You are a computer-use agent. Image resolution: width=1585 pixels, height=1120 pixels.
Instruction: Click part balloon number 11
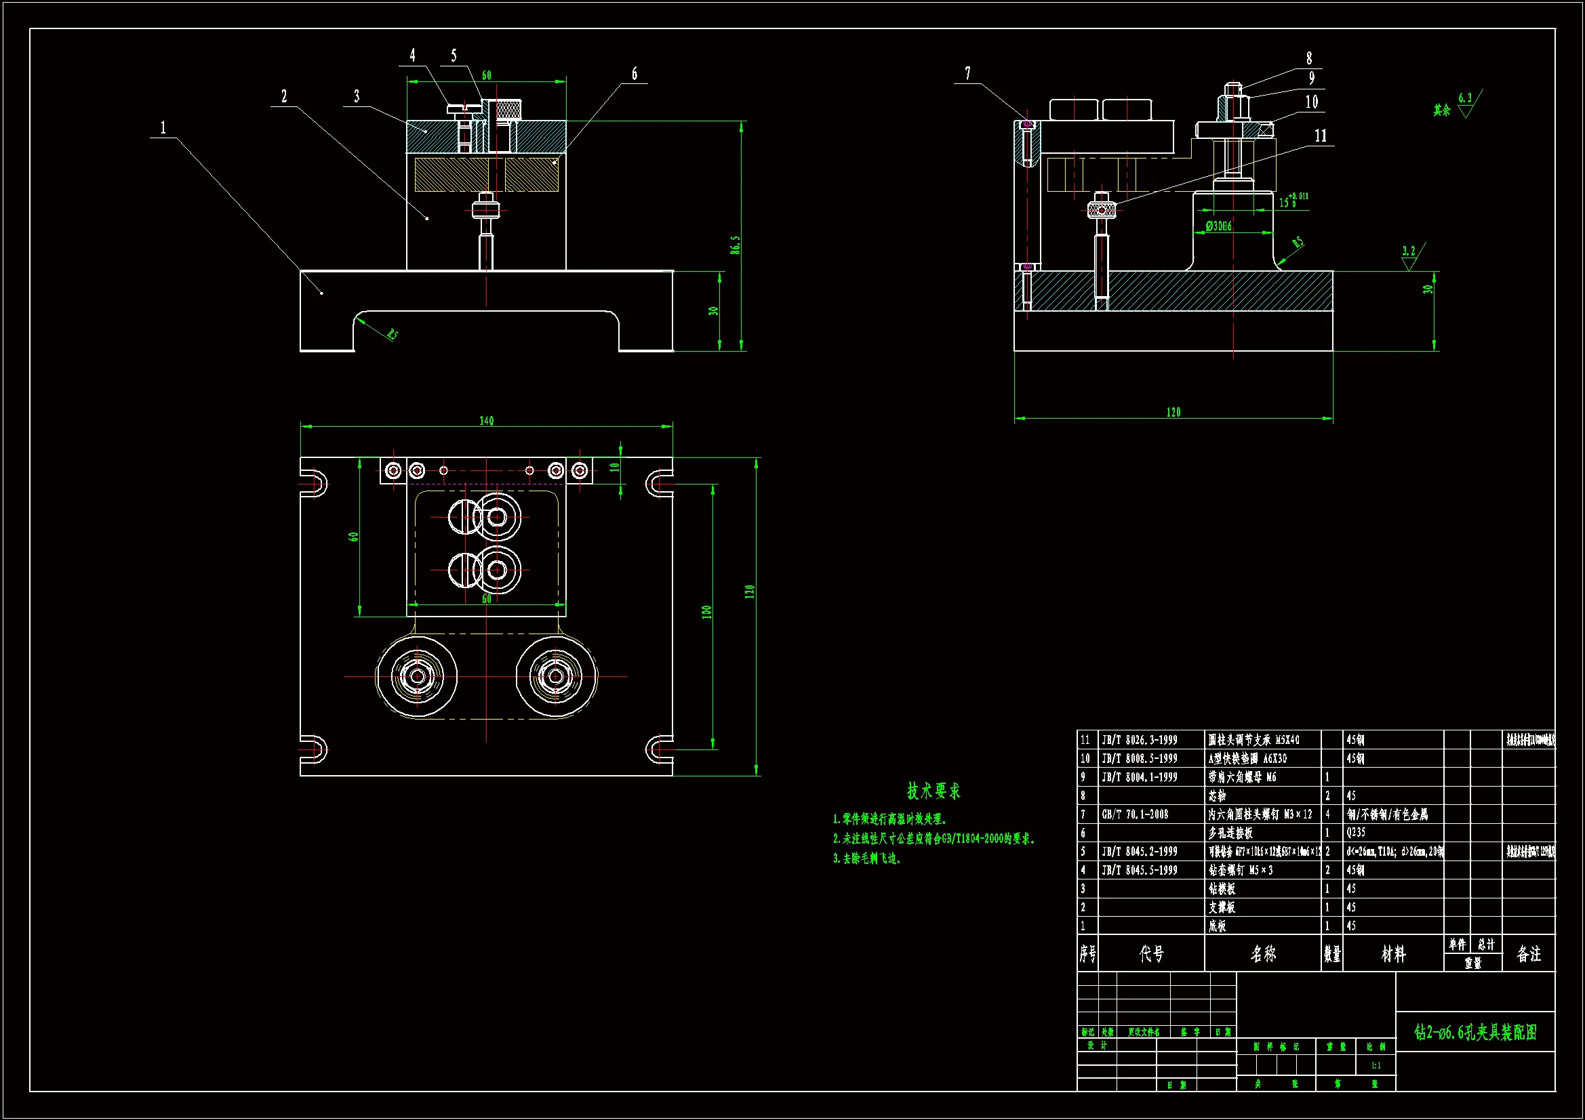(x=1321, y=136)
